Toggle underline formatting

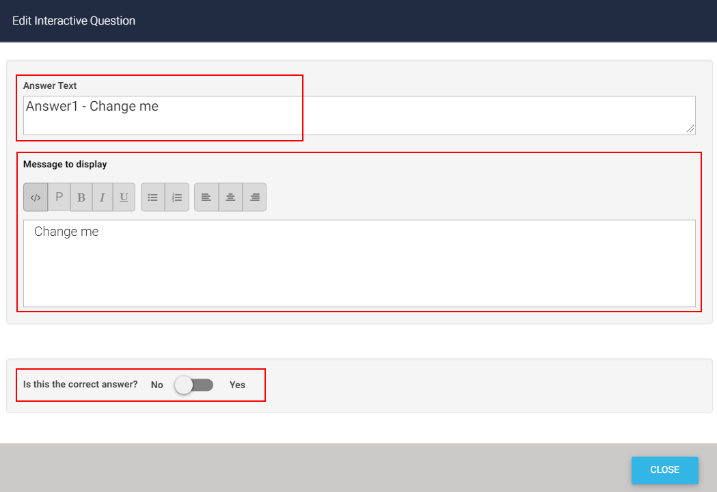[x=124, y=197]
